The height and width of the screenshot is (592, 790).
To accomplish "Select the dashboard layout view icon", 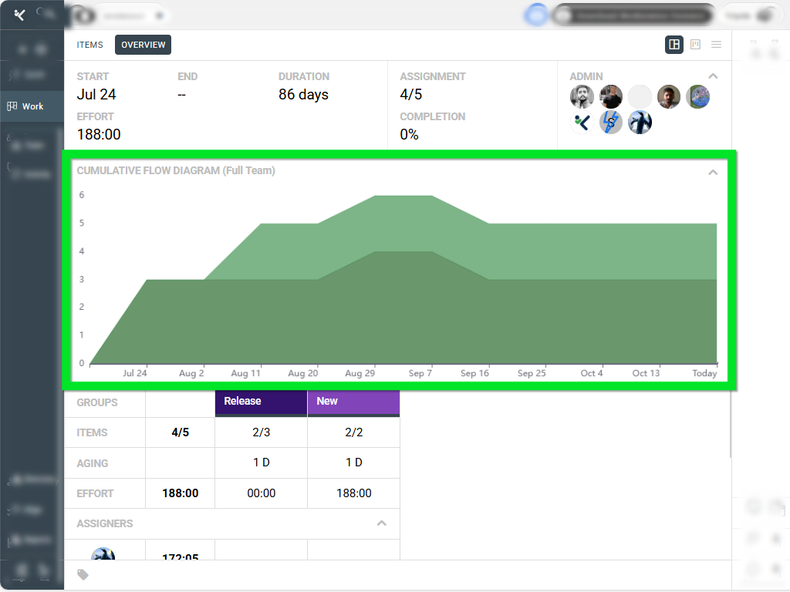I will click(674, 45).
